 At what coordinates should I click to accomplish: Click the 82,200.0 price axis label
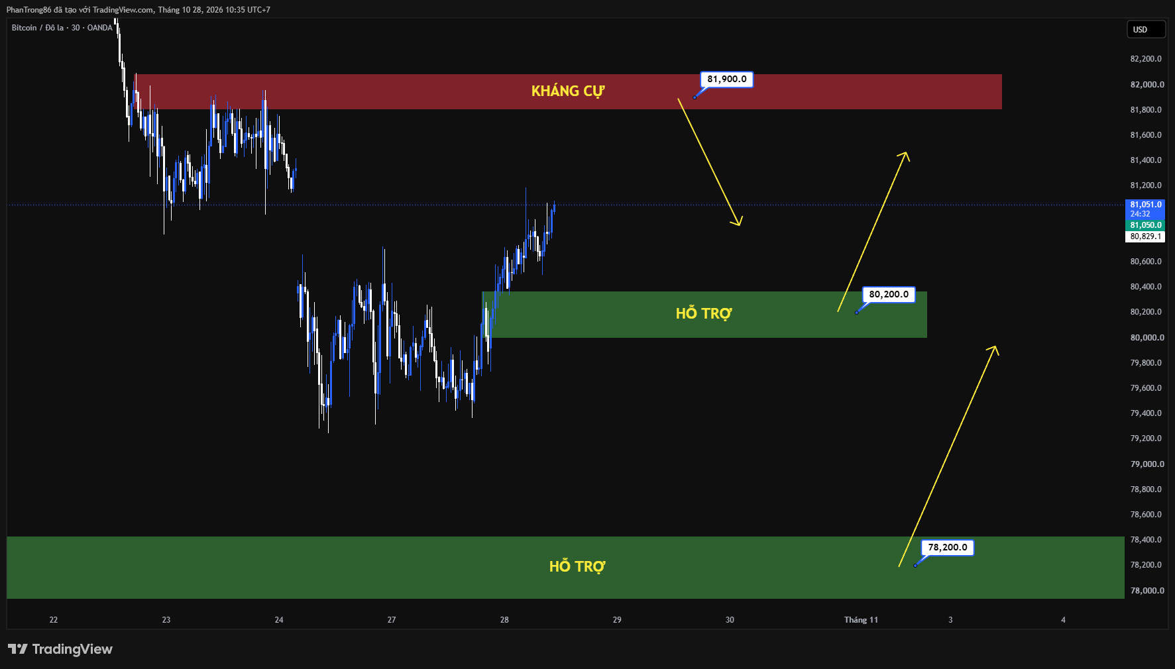point(1146,59)
